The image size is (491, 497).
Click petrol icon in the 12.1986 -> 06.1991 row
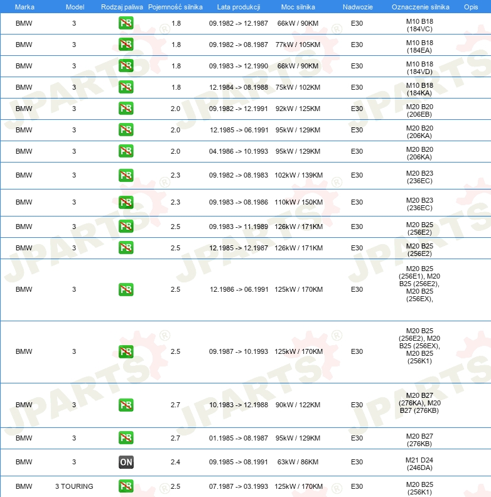(x=126, y=289)
